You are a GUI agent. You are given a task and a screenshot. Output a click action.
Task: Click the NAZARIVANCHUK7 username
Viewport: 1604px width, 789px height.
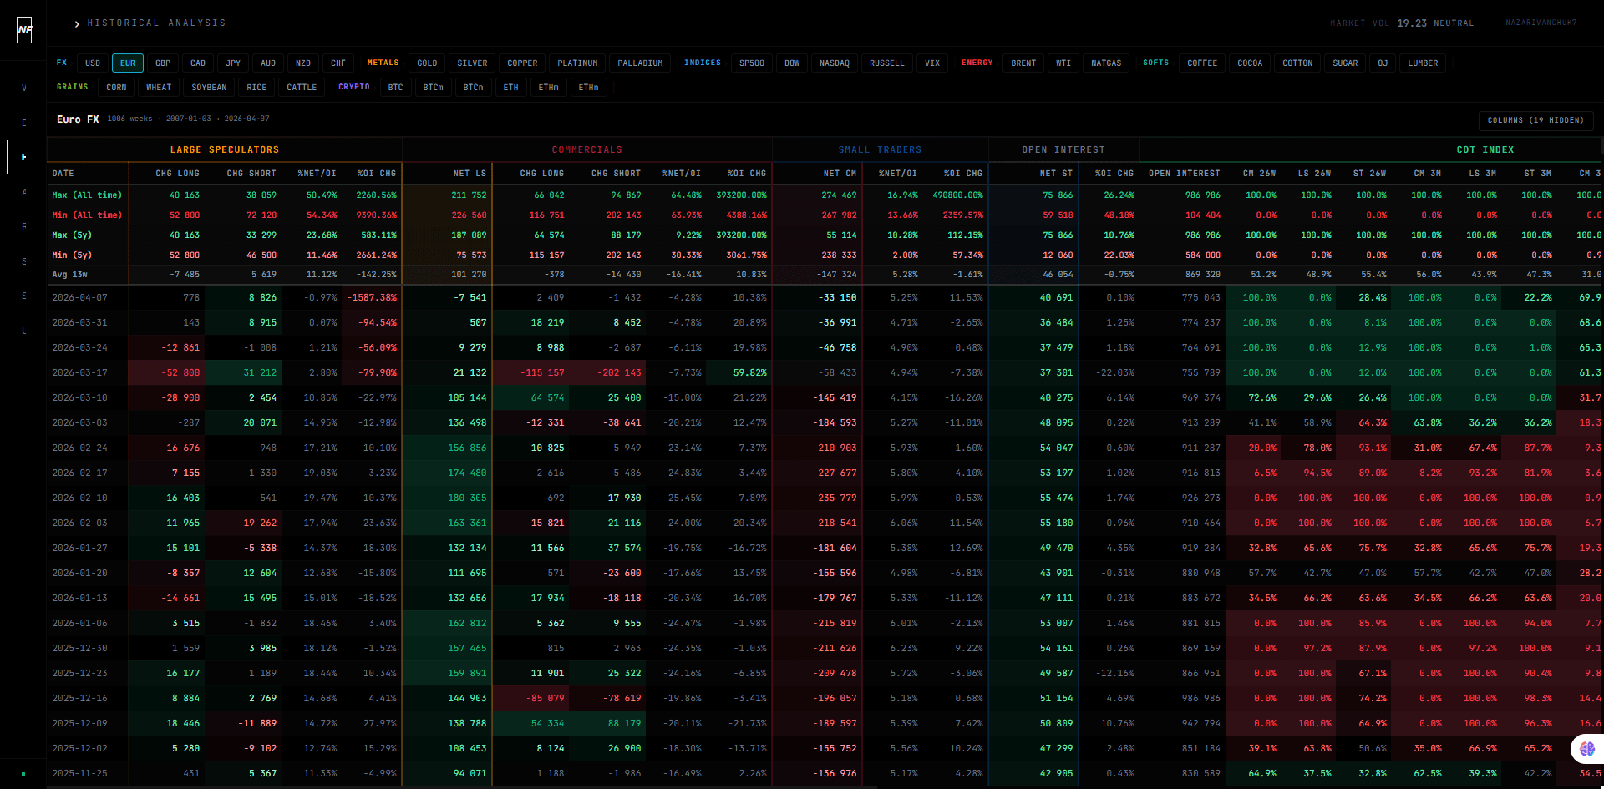tap(1541, 23)
